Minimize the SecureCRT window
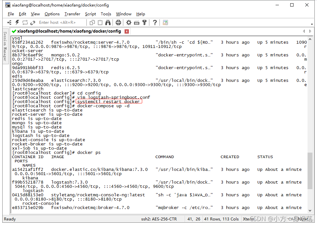The width and height of the screenshot is (317, 225). tap(277, 5)
